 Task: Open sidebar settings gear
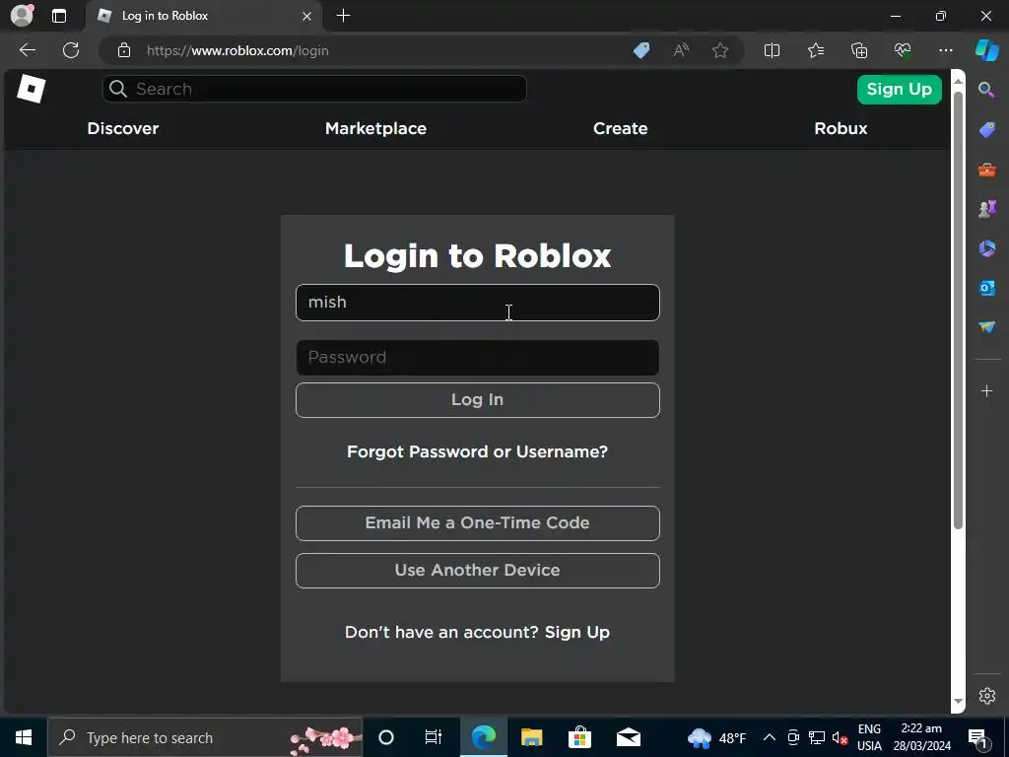coord(987,696)
